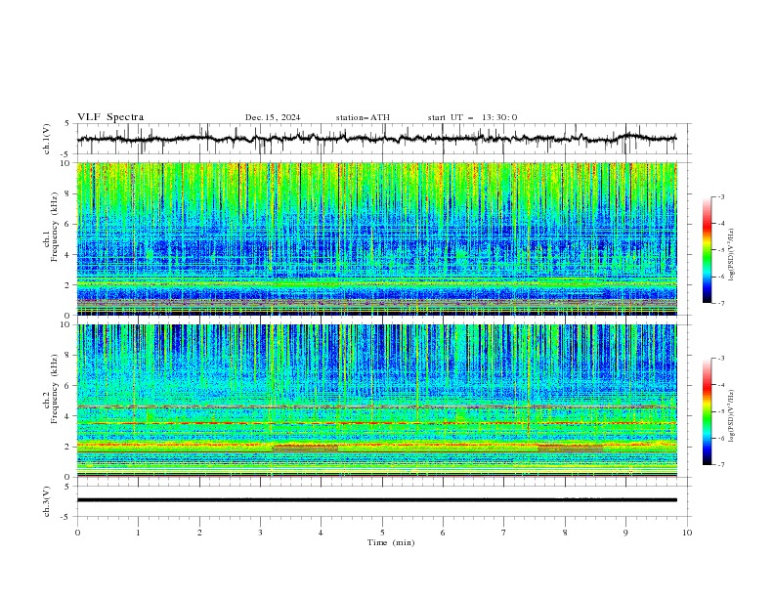This screenshot has width=774, height=598.
Task: Click the "-3" tick on the lower color bar
Action: click(720, 359)
